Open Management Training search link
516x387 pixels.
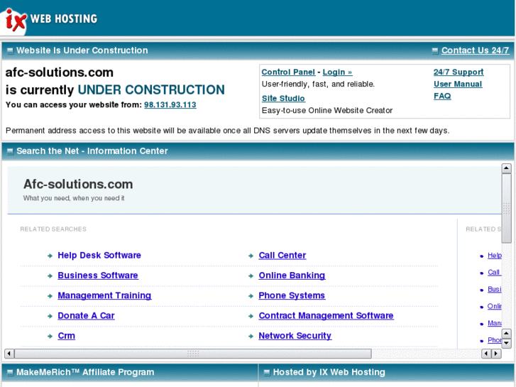coord(104,295)
